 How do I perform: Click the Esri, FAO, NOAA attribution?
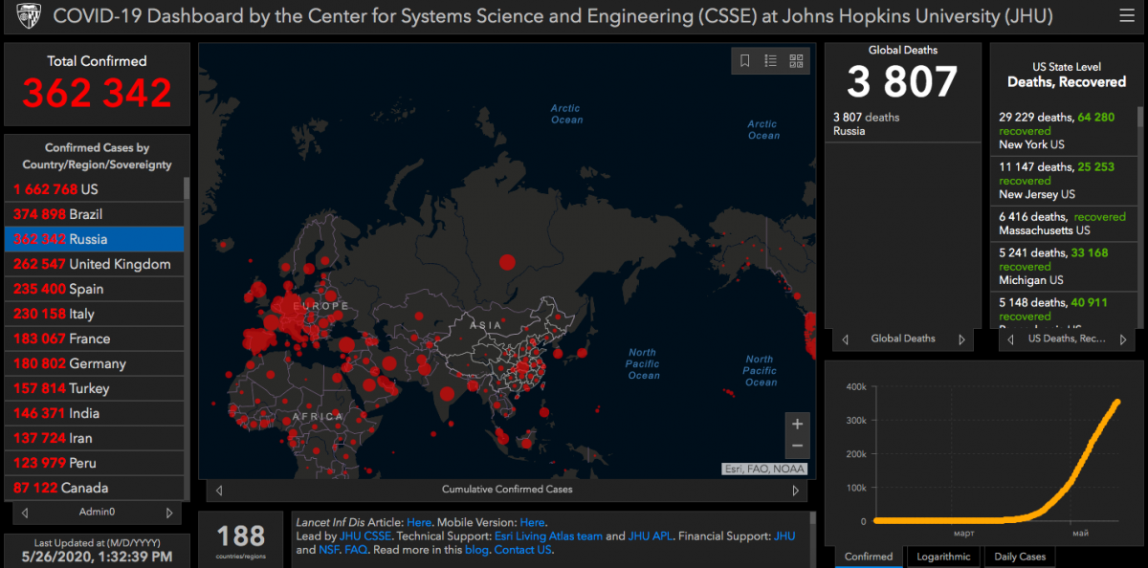point(764,469)
